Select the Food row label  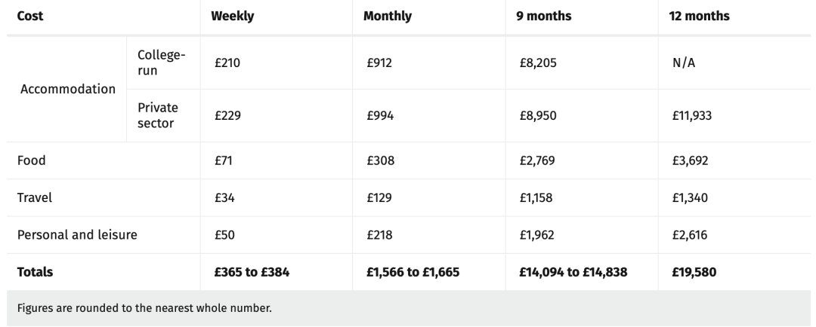[x=31, y=160]
